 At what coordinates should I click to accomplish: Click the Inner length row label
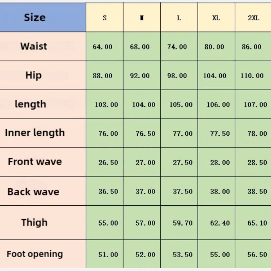[x=35, y=133]
